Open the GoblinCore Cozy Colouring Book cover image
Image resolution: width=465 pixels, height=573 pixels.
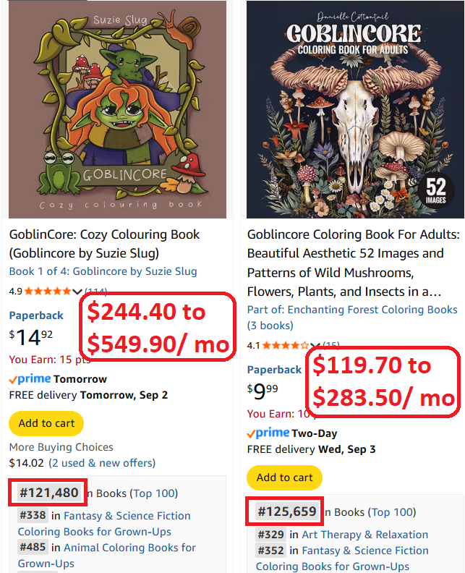117,109
